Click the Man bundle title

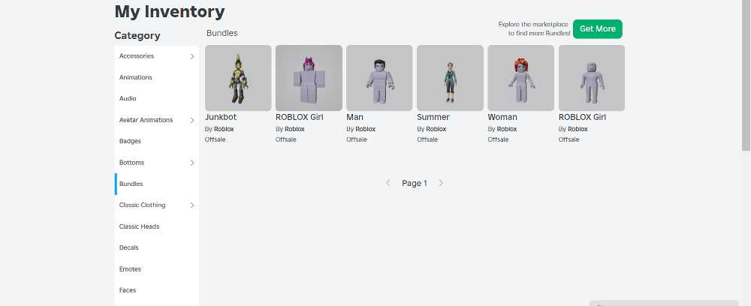(x=355, y=117)
